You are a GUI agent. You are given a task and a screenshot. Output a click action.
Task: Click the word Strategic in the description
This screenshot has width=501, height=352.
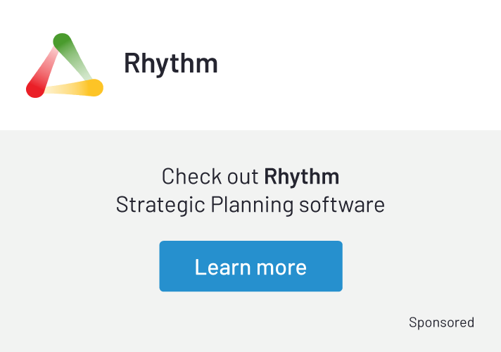click(160, 206)
